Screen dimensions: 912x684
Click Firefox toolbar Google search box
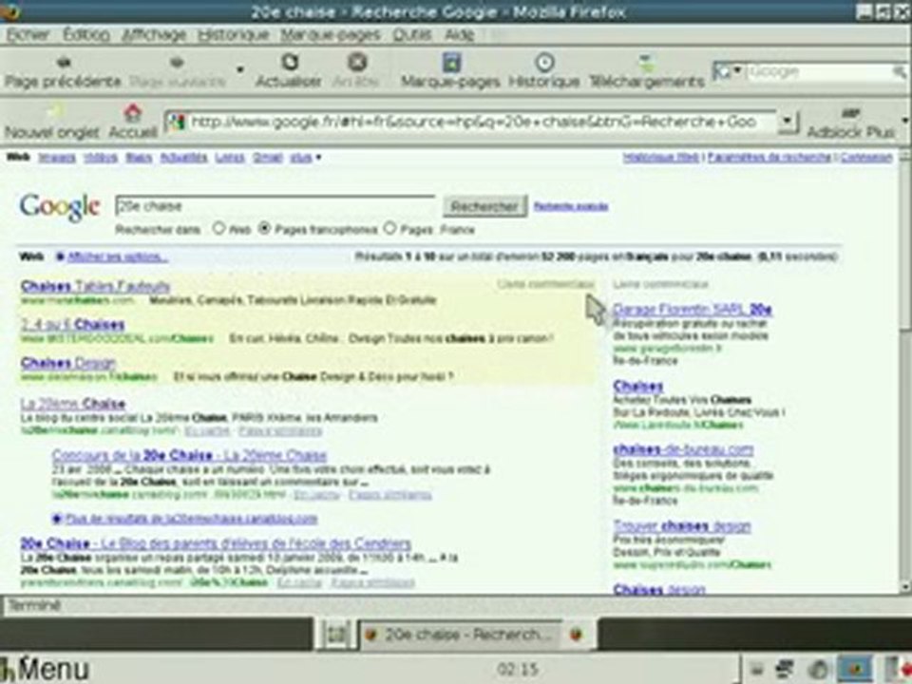pos(819,72)
